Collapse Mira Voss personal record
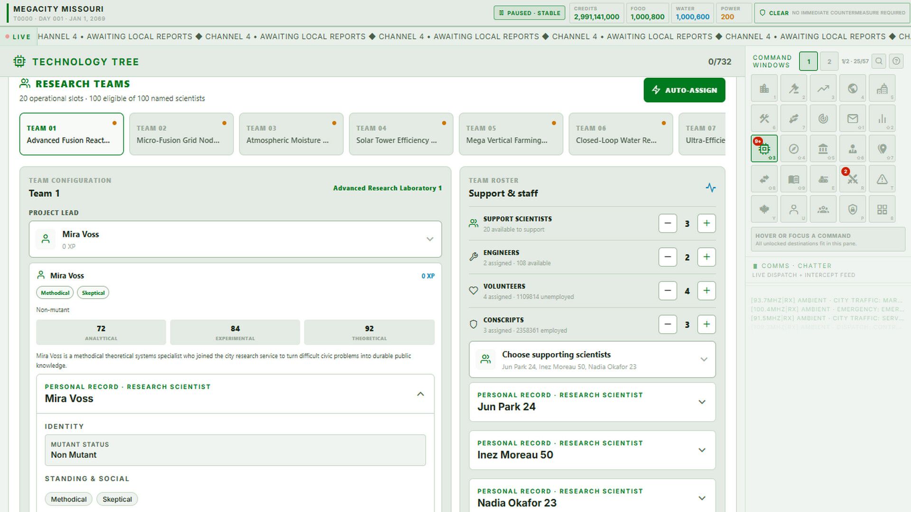 (235, 394)
